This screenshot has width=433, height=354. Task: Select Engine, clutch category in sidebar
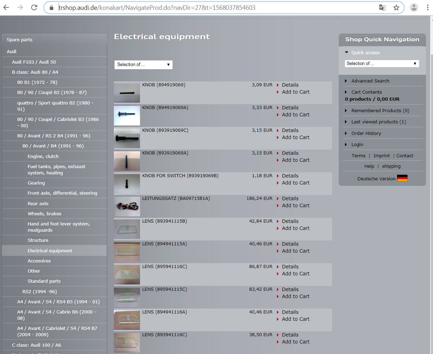43,156
